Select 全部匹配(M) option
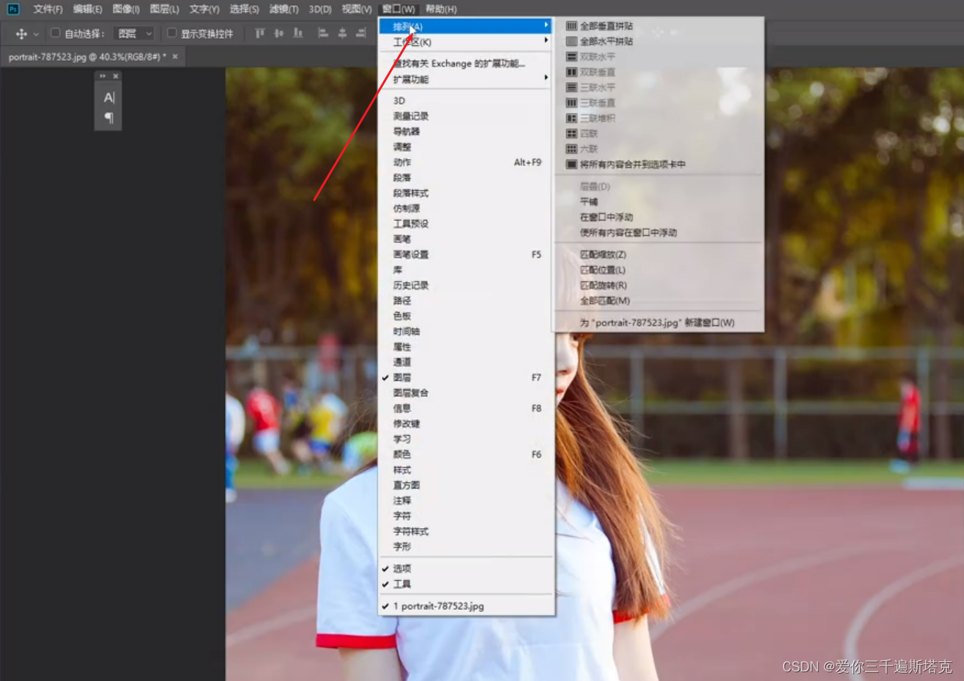964x681 pixels. [658, 300]
